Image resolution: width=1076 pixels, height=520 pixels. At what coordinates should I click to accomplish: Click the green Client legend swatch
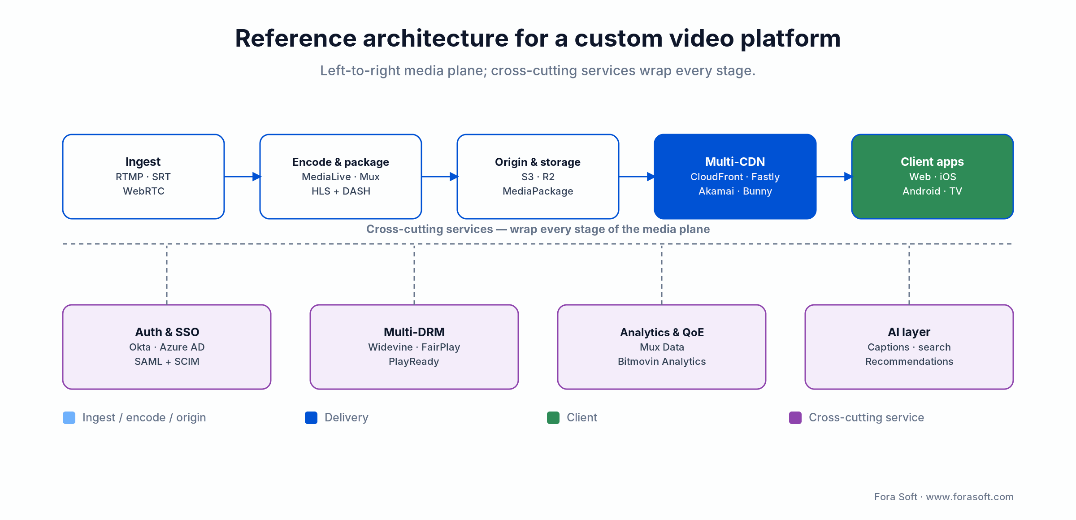[553, 418]
